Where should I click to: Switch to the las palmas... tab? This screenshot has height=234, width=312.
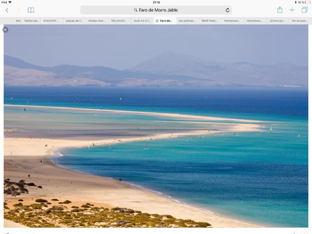point(187,21)
